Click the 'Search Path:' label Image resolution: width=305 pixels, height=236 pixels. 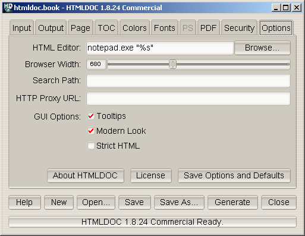pos(57,80)
